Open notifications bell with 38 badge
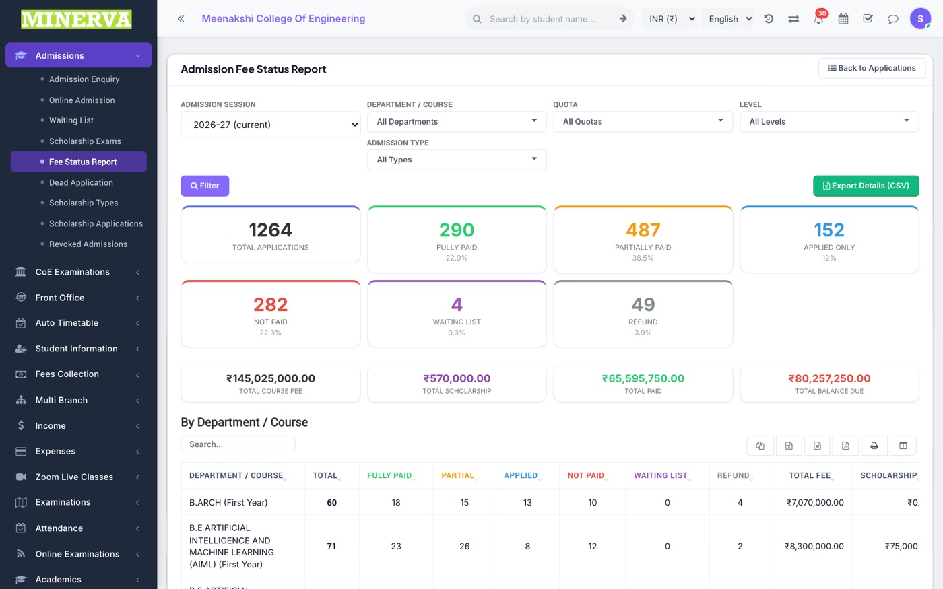The width and height of the screenshot is (943, 589). click(818, 19)
